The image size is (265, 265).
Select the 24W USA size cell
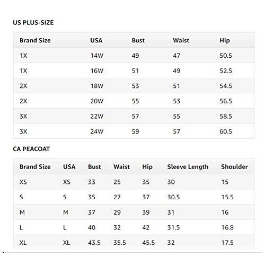point(97,131)
